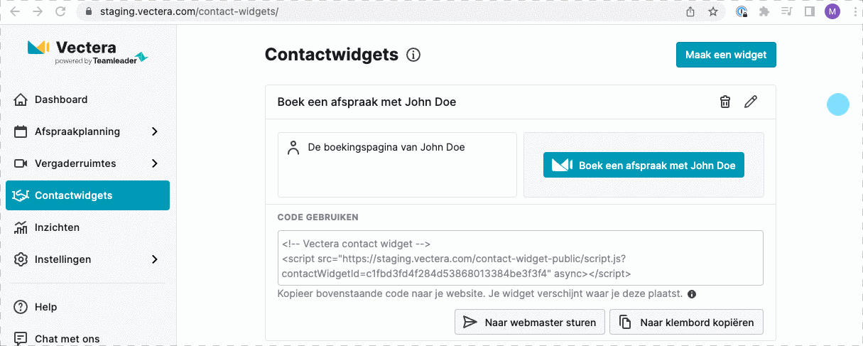Click the small info icon after code instructions

(x=692, y=294)
